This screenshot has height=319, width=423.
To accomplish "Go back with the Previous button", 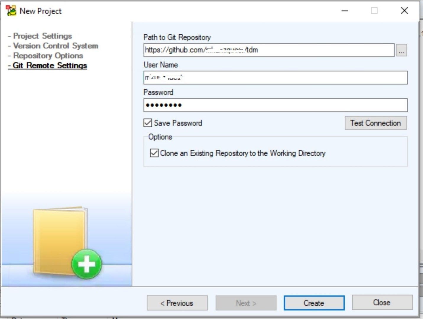I will click(177, 303).
